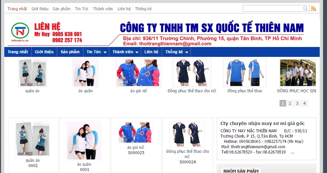The height and width of the screenshot is (173, 327).
Task: Click the 'Tell:08.62678520' line in sidebar
Action: [x=254, y=152]
